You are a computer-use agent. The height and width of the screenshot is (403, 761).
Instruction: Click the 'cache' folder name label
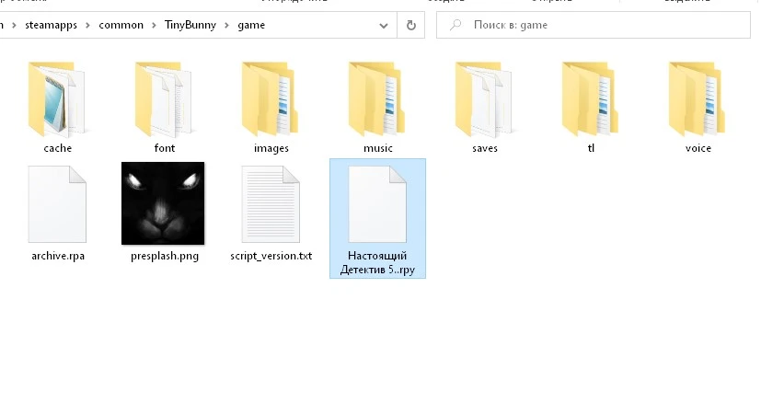coord(58,148)
